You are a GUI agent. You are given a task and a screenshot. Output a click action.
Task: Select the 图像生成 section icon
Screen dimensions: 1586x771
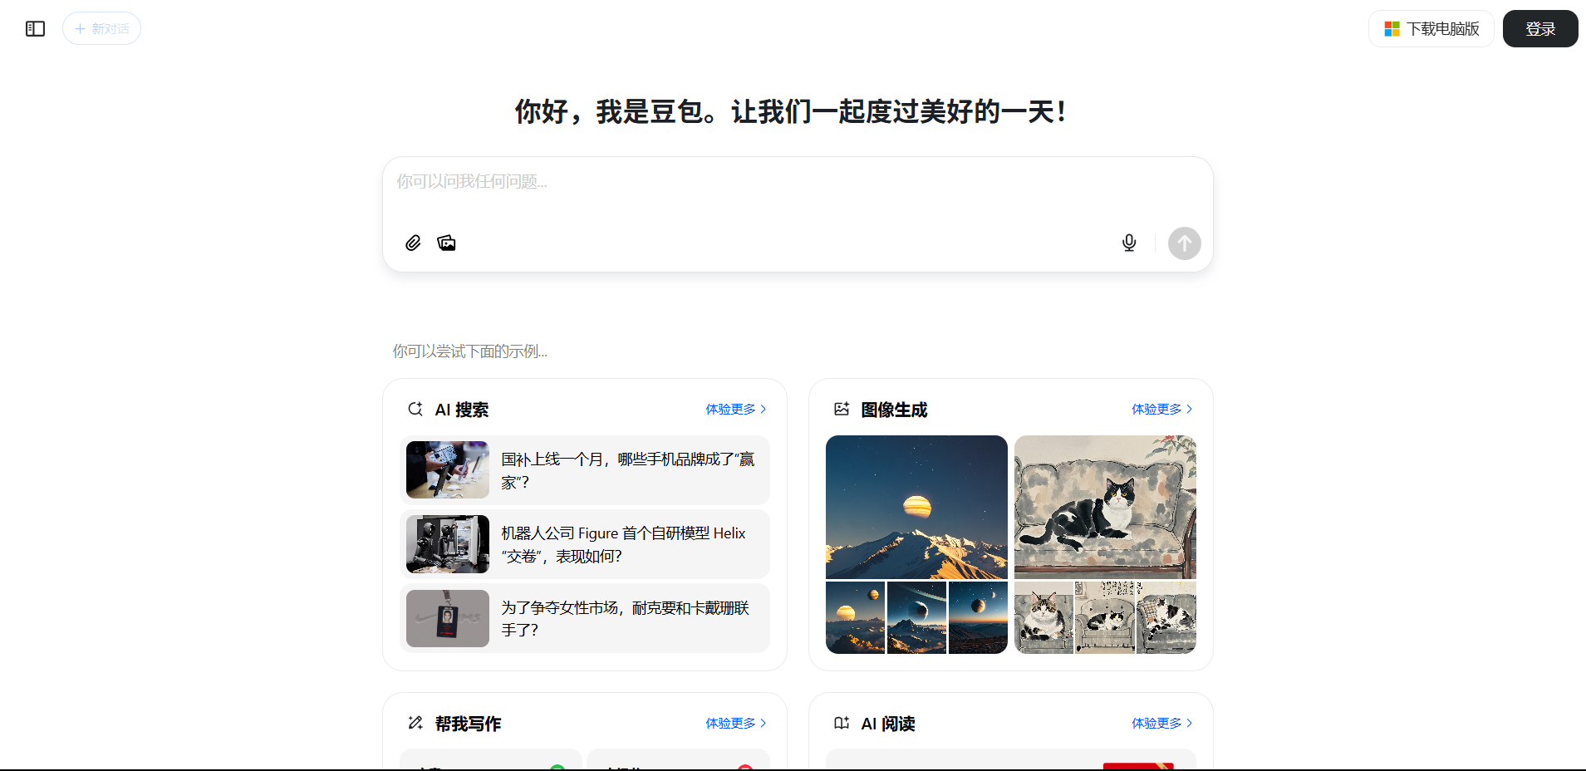(x=842, y=409)
